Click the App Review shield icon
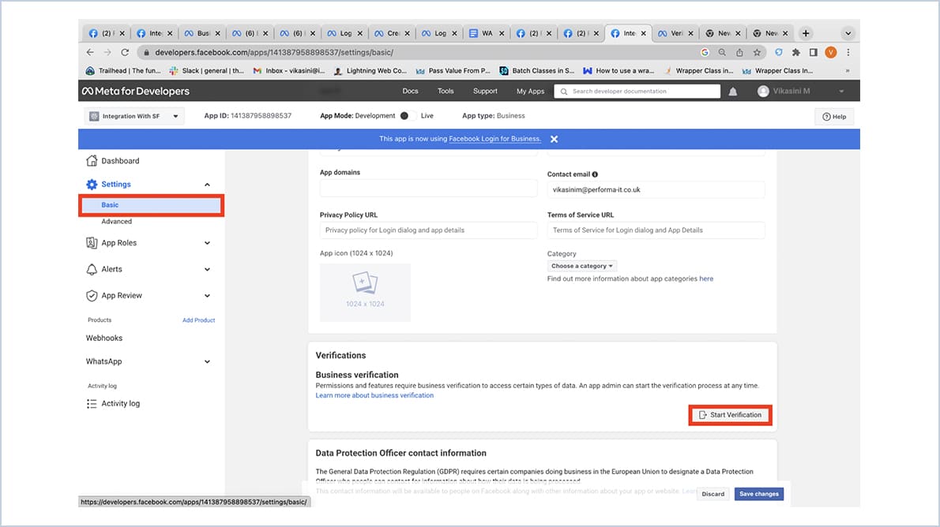The width and height of the screenshot is (940, 527). tap(92, 295)
